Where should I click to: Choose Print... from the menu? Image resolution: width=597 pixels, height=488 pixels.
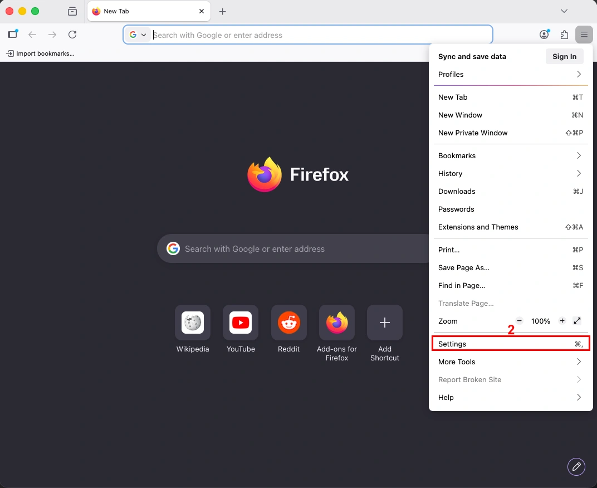pyautogui.click(x=511, y=250)
